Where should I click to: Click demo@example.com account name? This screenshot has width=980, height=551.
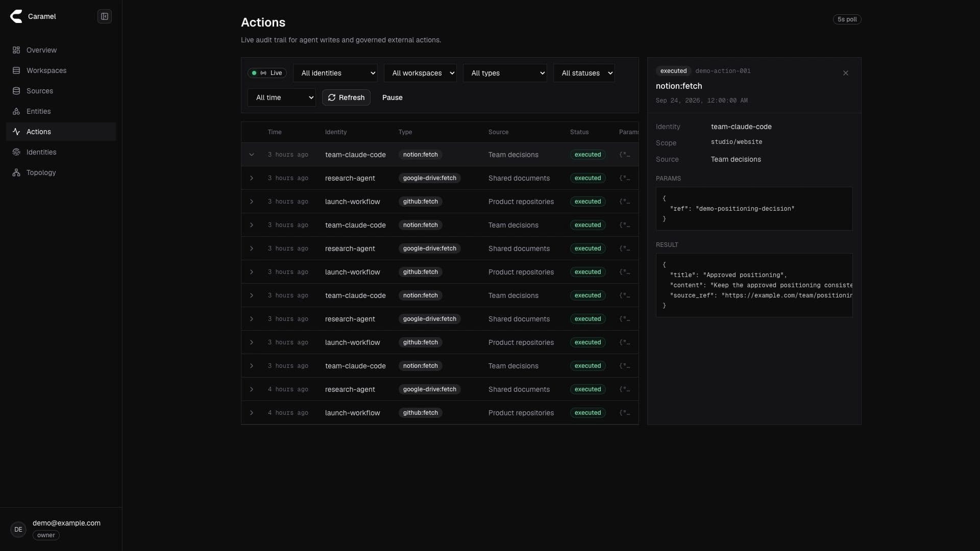point(66,523)
